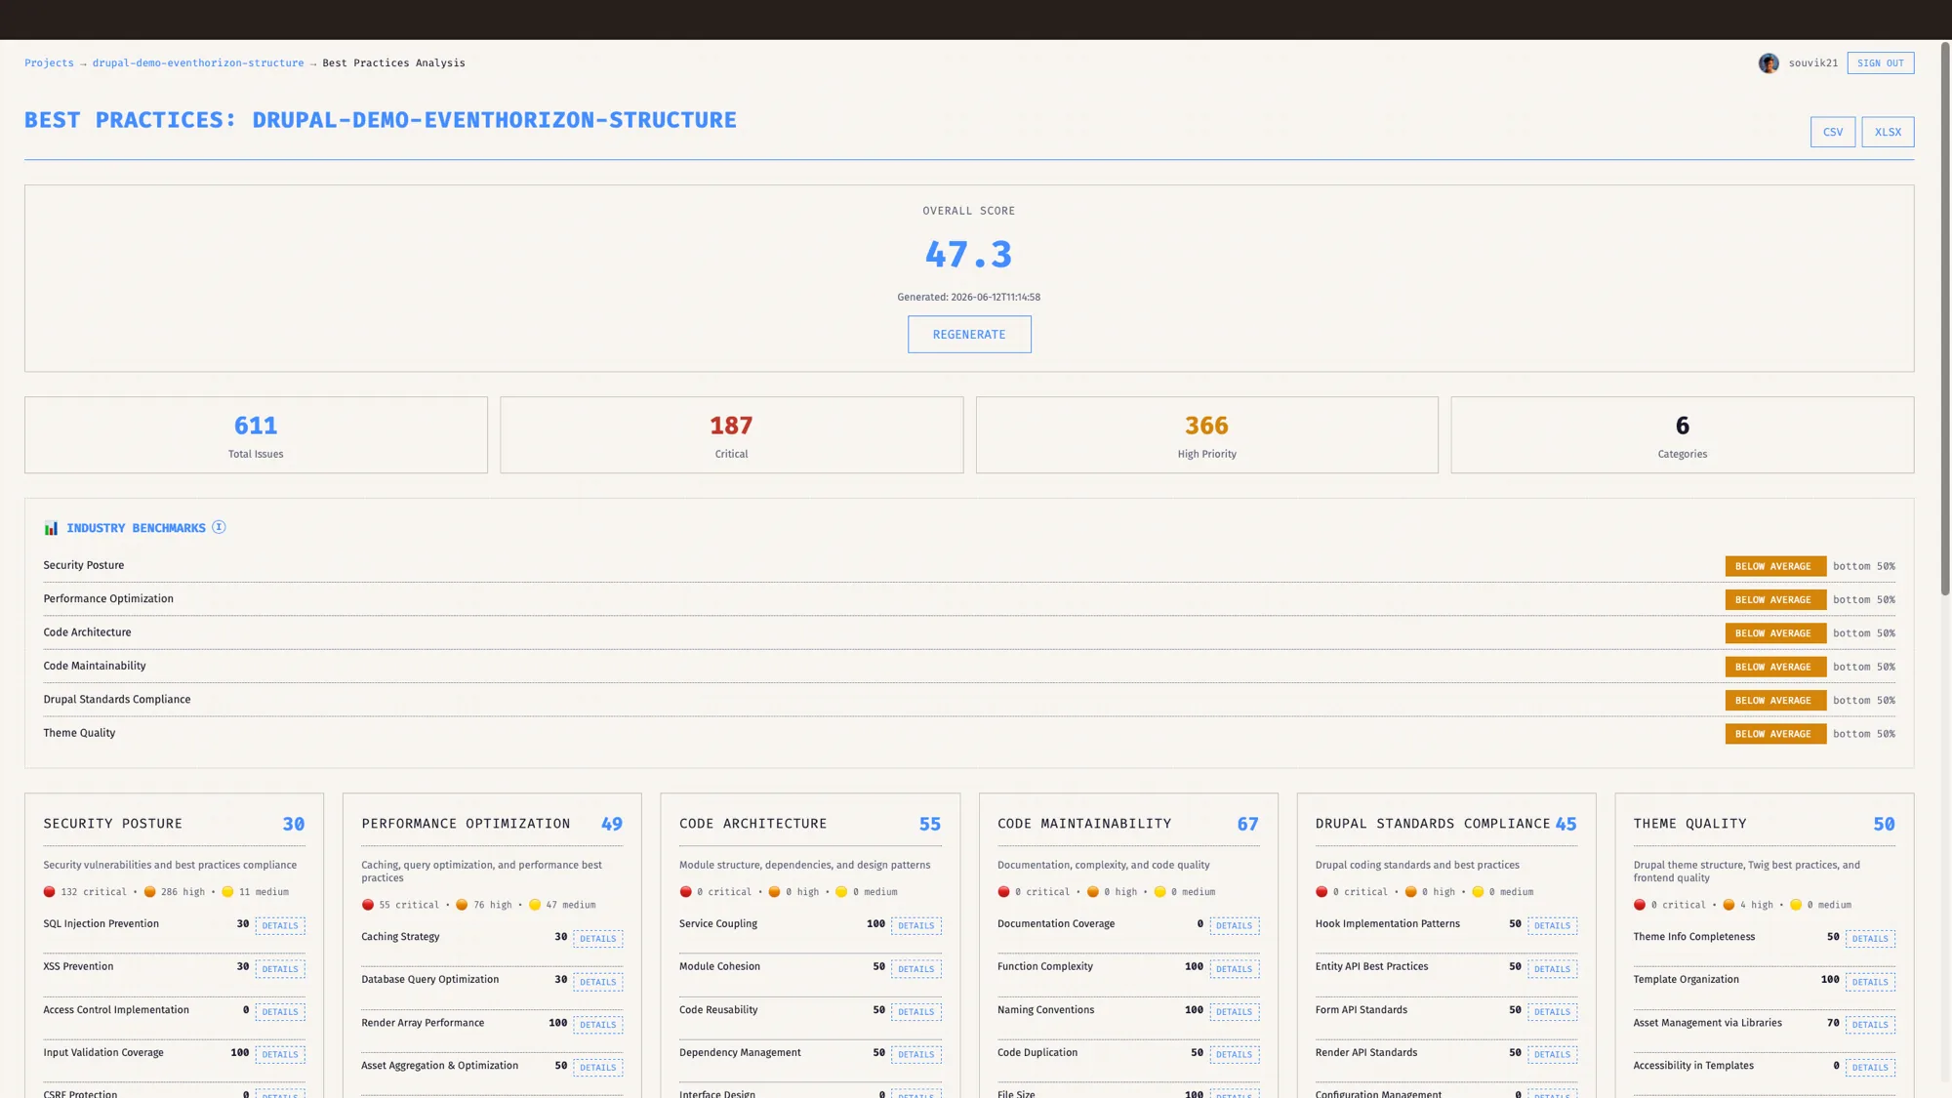Open details for Module Cohesion
Viewport: 1952px width, 1098px height.
(916, 969)
